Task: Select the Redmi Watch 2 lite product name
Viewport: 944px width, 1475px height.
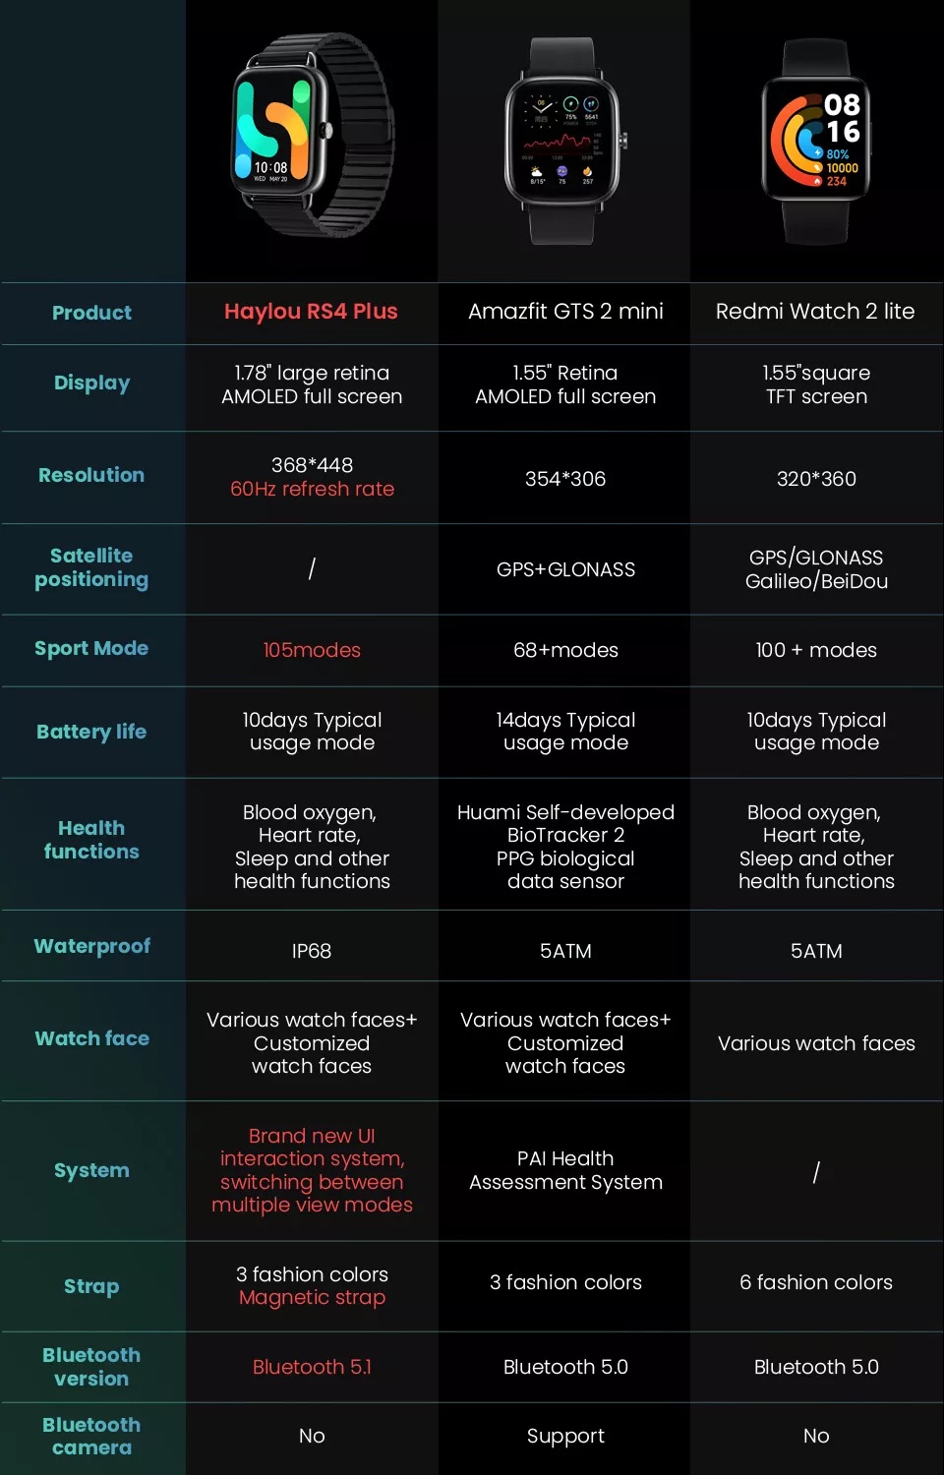Action: coord(815,312)
